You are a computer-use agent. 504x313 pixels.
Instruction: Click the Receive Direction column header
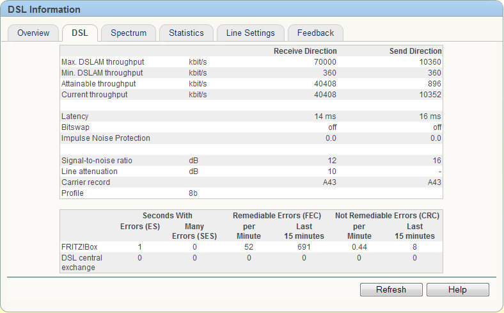305,51
